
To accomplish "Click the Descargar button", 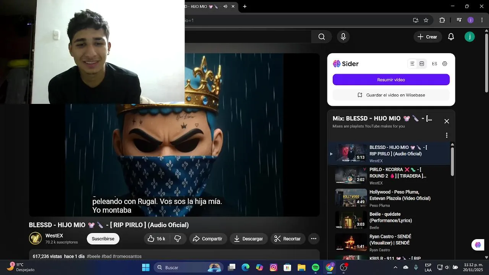I will coord(249,239).
